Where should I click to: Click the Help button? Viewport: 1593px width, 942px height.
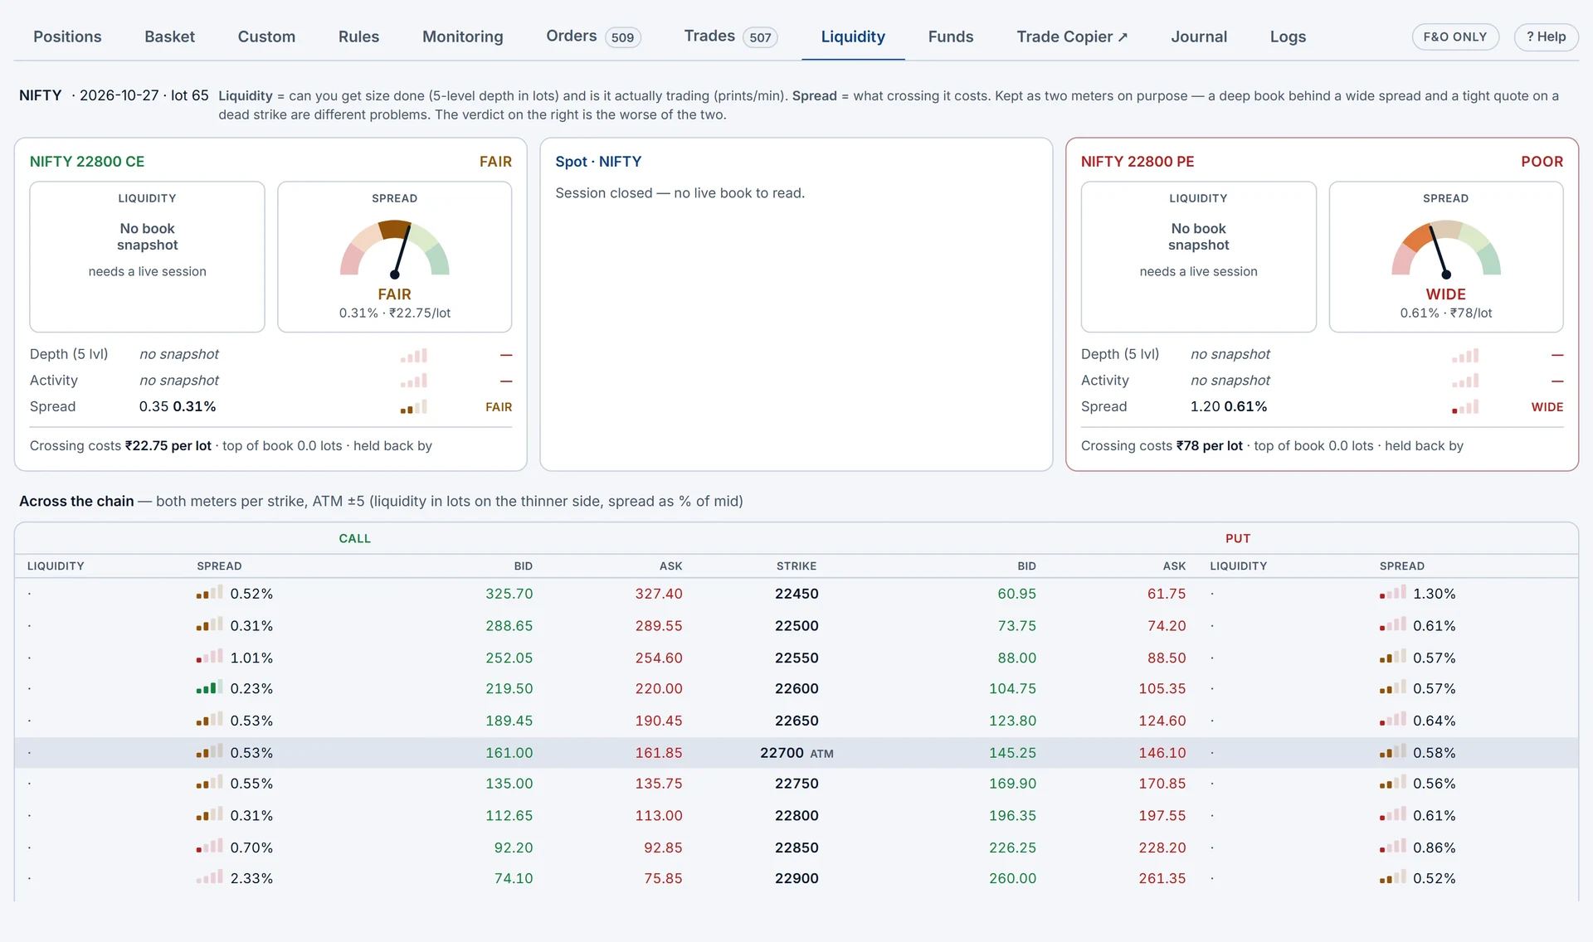click(1546, 36)
